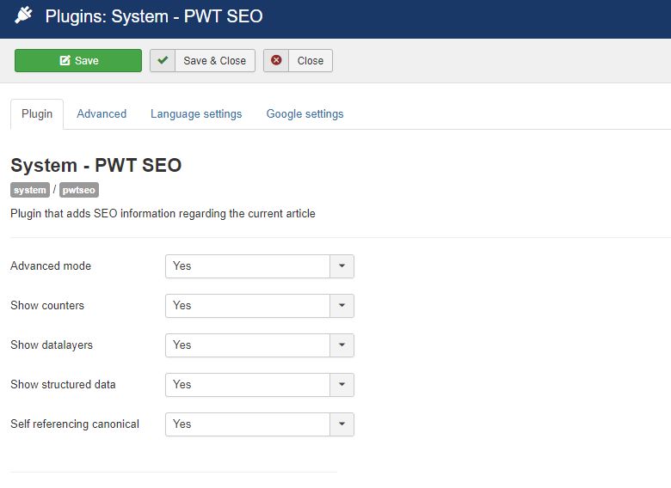
Task: Click the Save button edit icon
Action: pos(65,61)
